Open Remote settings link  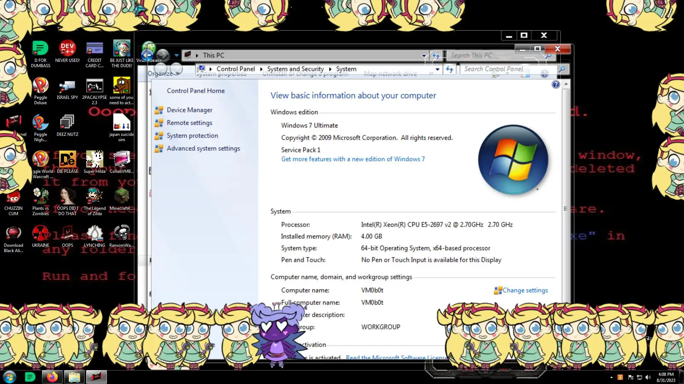[189, 123]
